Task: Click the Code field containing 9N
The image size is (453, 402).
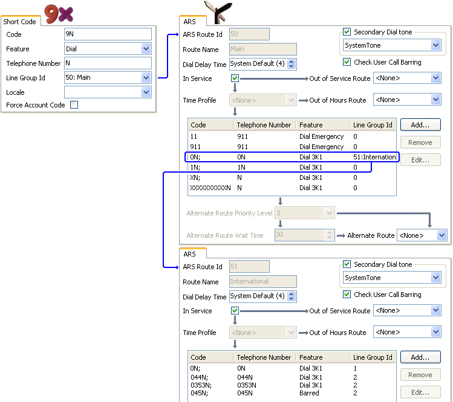Action: 108,34
